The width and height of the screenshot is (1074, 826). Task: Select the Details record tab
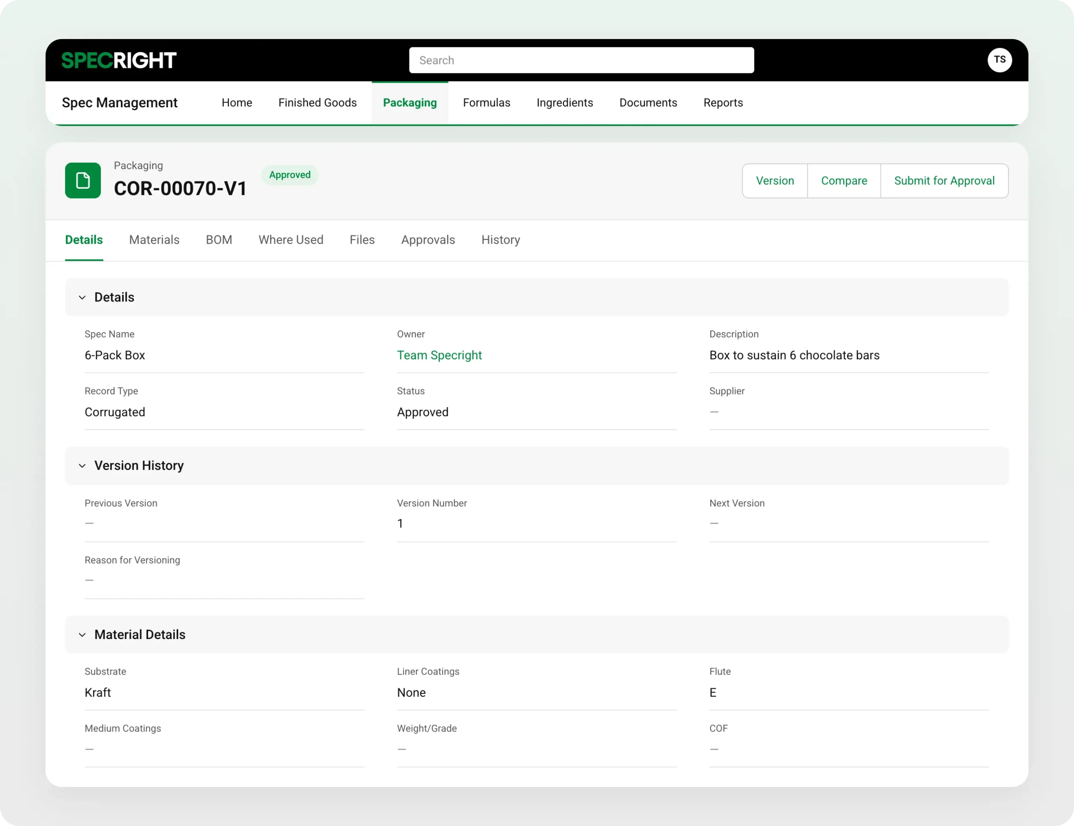tap(83, 240)
